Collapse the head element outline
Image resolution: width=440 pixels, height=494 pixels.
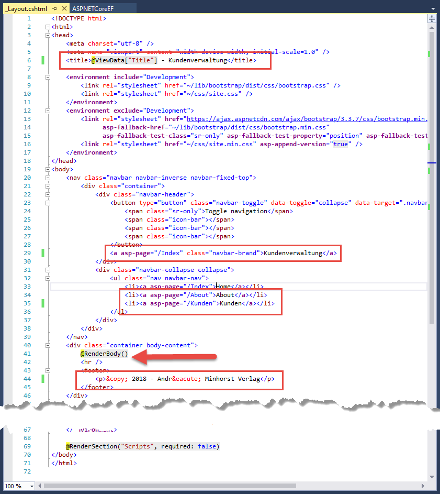pyautogui.click(x=48, y=35)
